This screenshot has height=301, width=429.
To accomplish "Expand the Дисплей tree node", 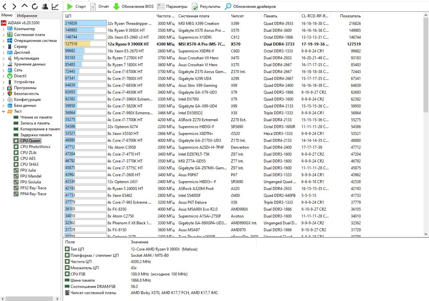I will 3,52.
